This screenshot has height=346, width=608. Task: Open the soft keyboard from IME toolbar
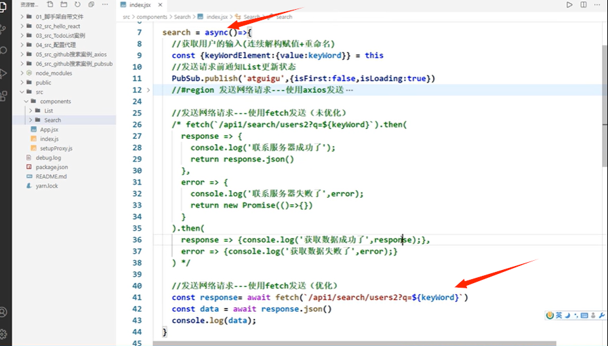pyautogui.click(x=584, y=315)
